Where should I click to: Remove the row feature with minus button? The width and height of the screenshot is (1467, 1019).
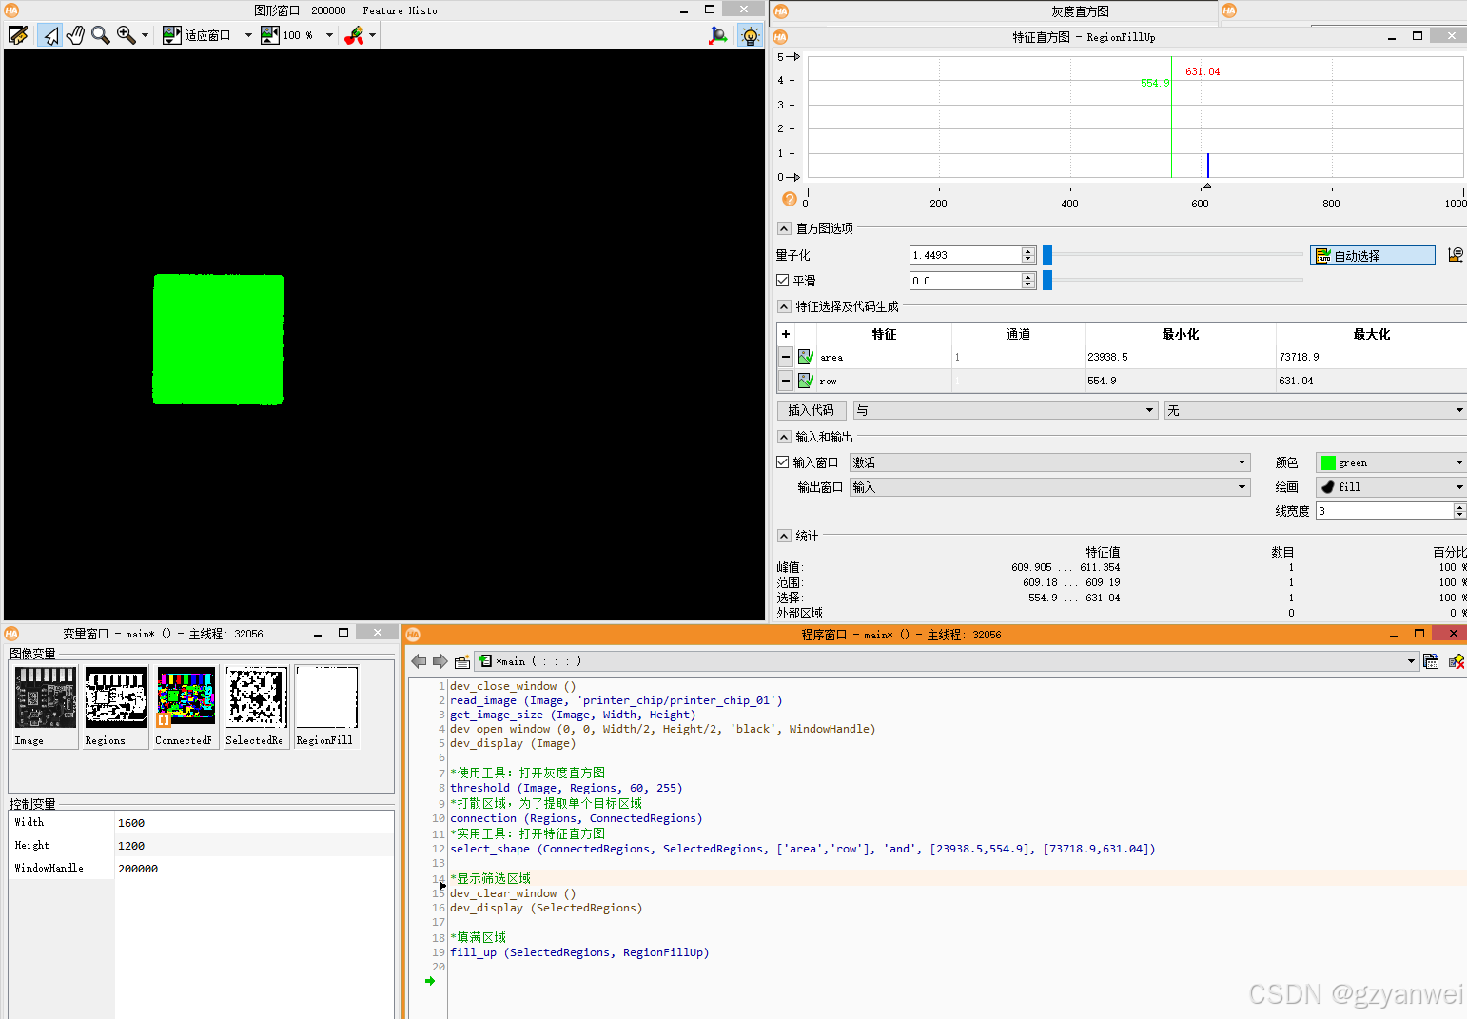786,381
